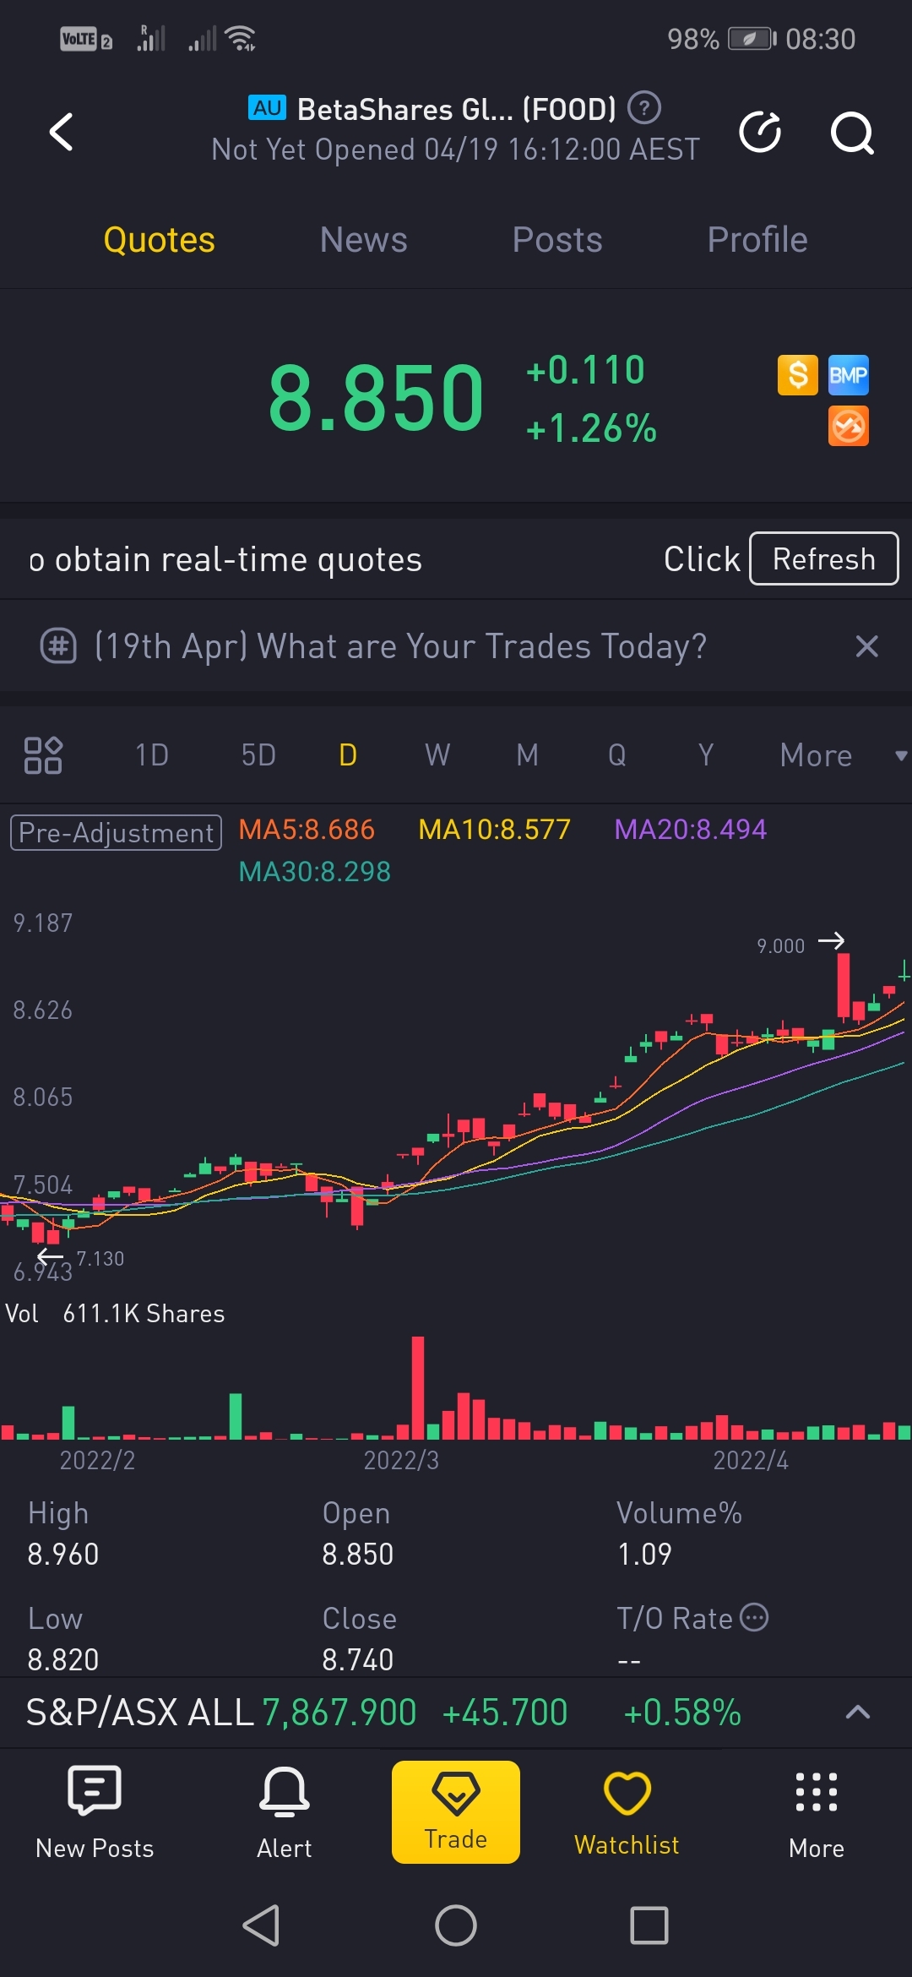Toggle the Pre-Adjustment price mode
The height and width of the screenshot is (1977, 912).
tap(116, 832)
